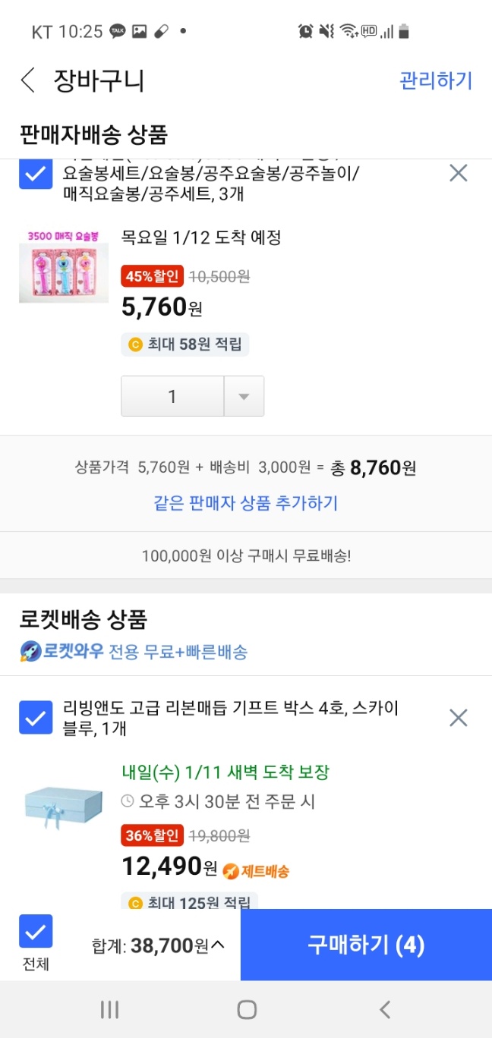The height and width of the screenshot is (1038, 492).
Task: Toggle the 전체 select-all checkbox
Action: [36, 931]
